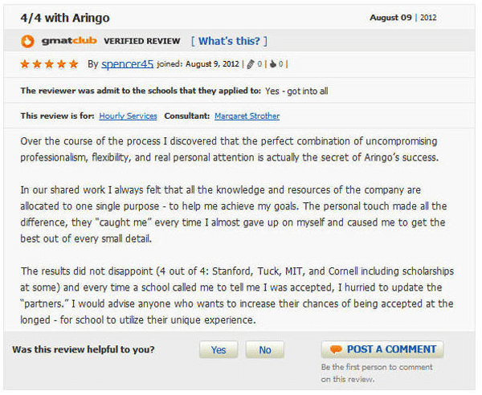Click the fifth orange rating star
Screen dimensions: 482x395
click(x=73, y=64)
